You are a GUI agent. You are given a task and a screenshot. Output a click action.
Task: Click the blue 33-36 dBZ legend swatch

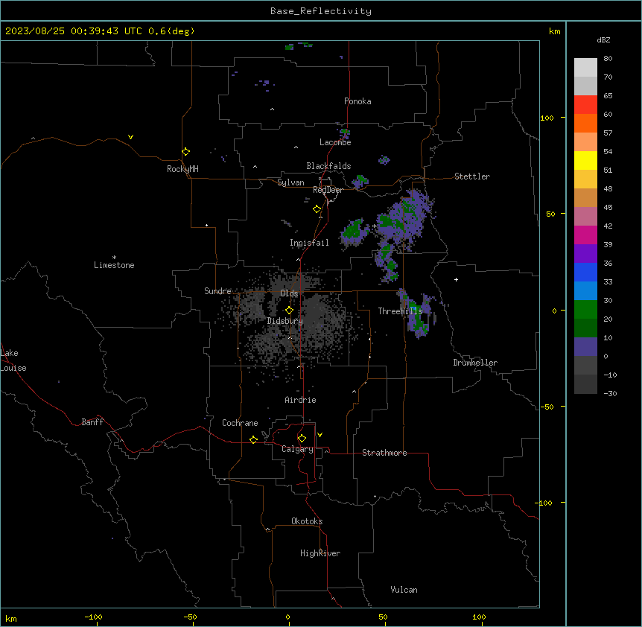(x=585, y=272)
